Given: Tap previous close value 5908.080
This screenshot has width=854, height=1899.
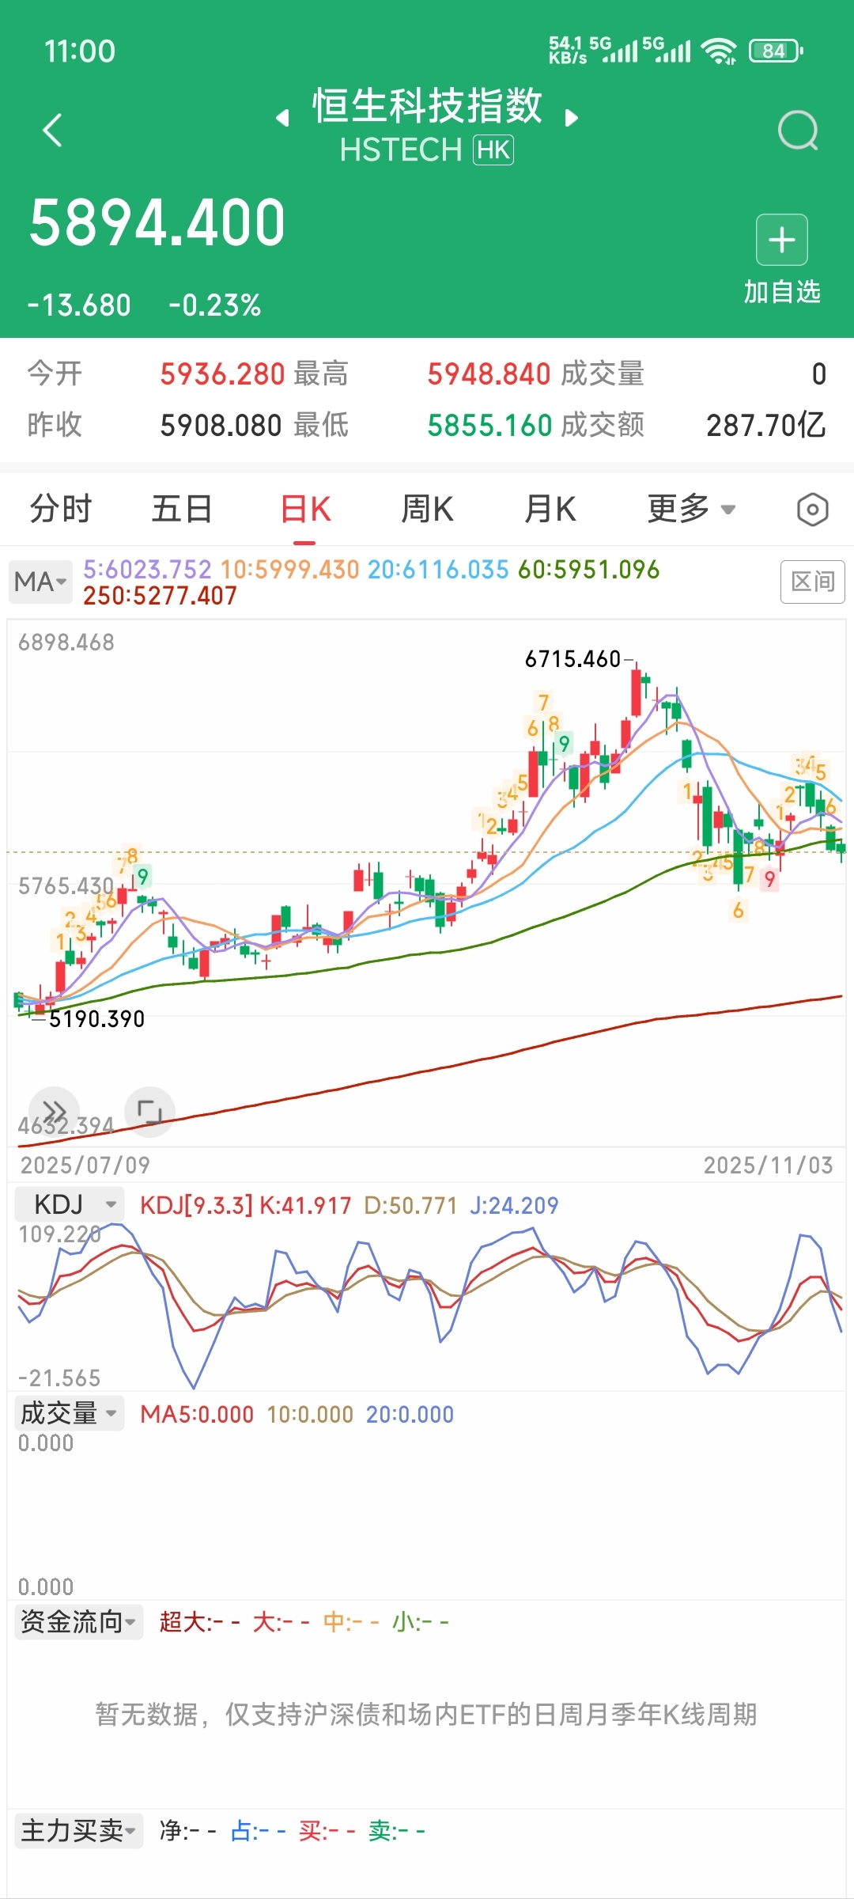Looking at the screenshot, I should [221, 426].
